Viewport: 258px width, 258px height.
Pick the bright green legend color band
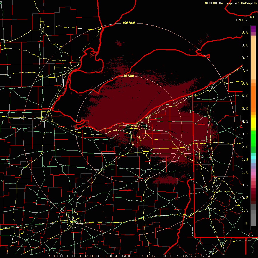coord(253,138)
